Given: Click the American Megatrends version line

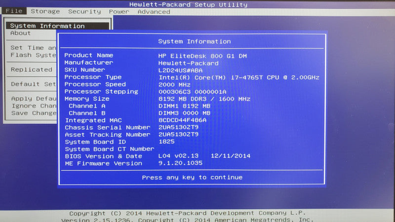Looking at the screenshot, I should click(x=188, y=220).
